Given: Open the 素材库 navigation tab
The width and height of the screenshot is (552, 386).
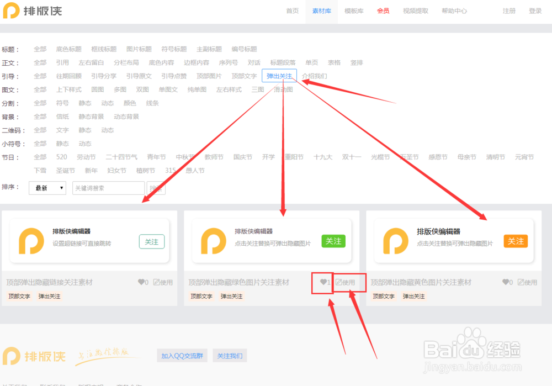Looking at the screenshot, I should (321, 11).
